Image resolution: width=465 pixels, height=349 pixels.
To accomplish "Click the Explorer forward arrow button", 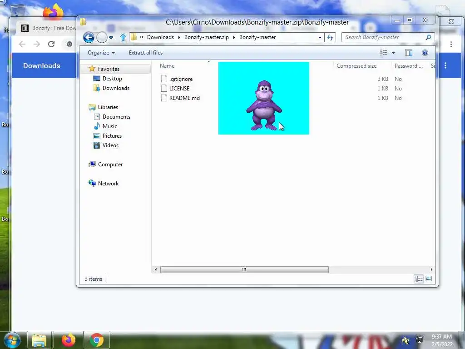I will click(x=102, y=37).
